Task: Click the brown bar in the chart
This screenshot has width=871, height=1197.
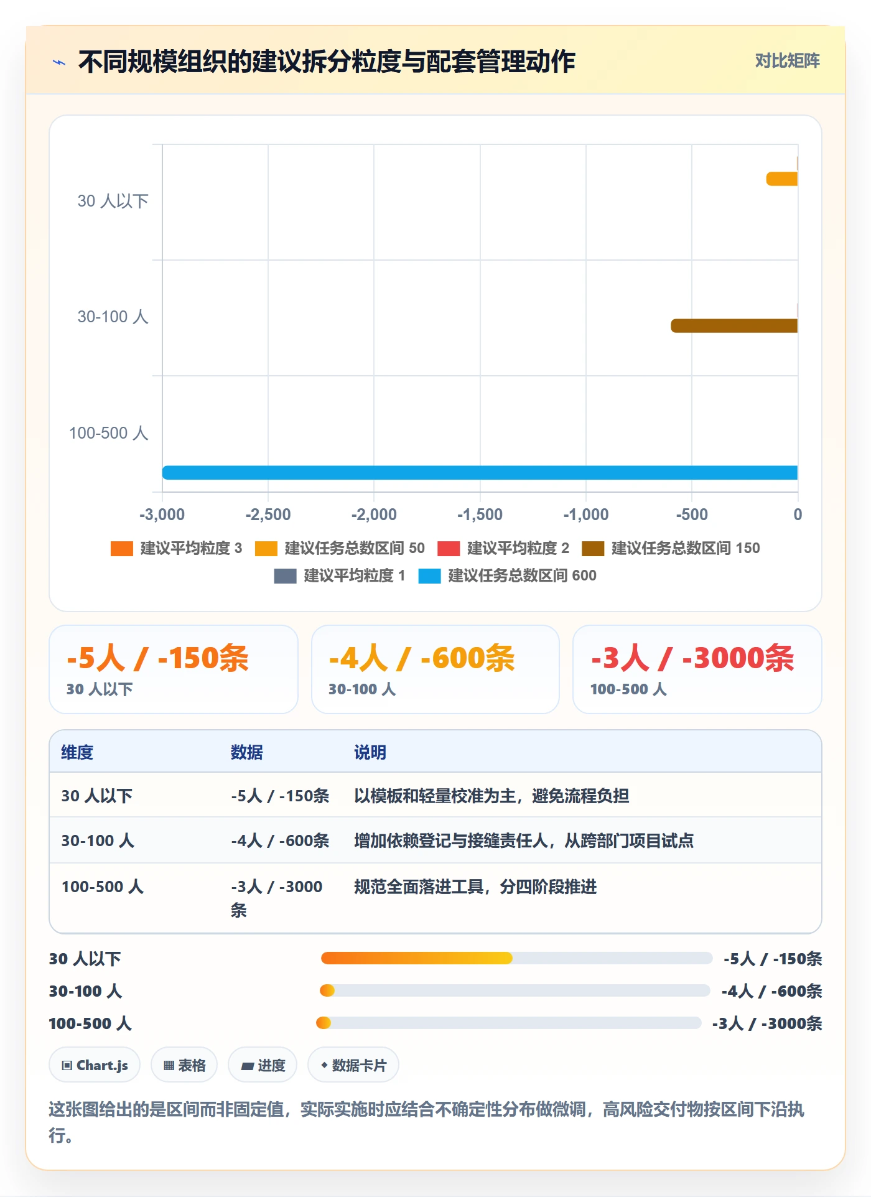Action: point(734,325)
